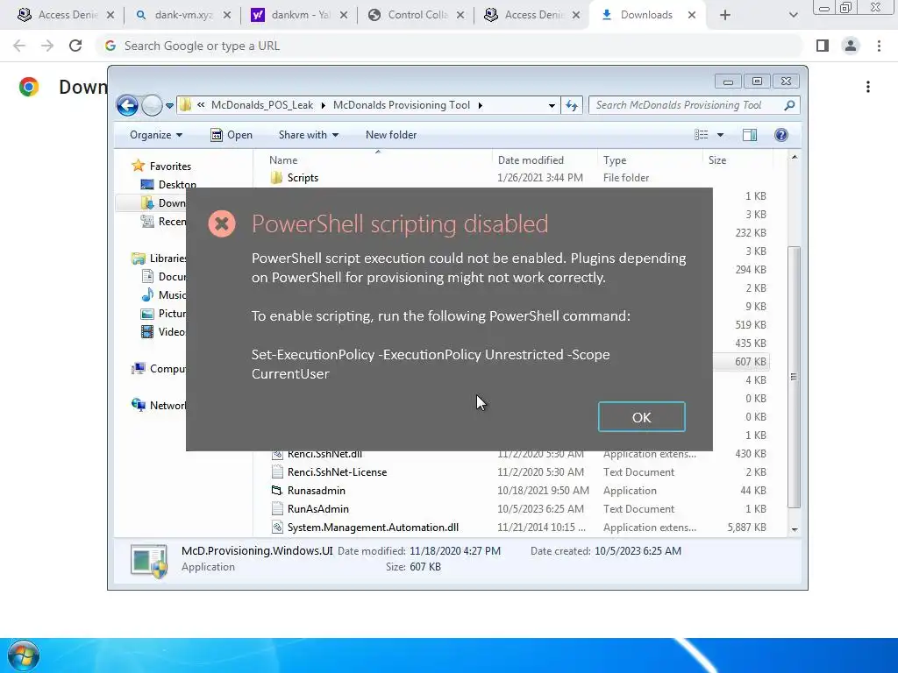The height and width of the screenshot is (673, 898).
Task: Reload the browser page
Action: pos(75,46)
